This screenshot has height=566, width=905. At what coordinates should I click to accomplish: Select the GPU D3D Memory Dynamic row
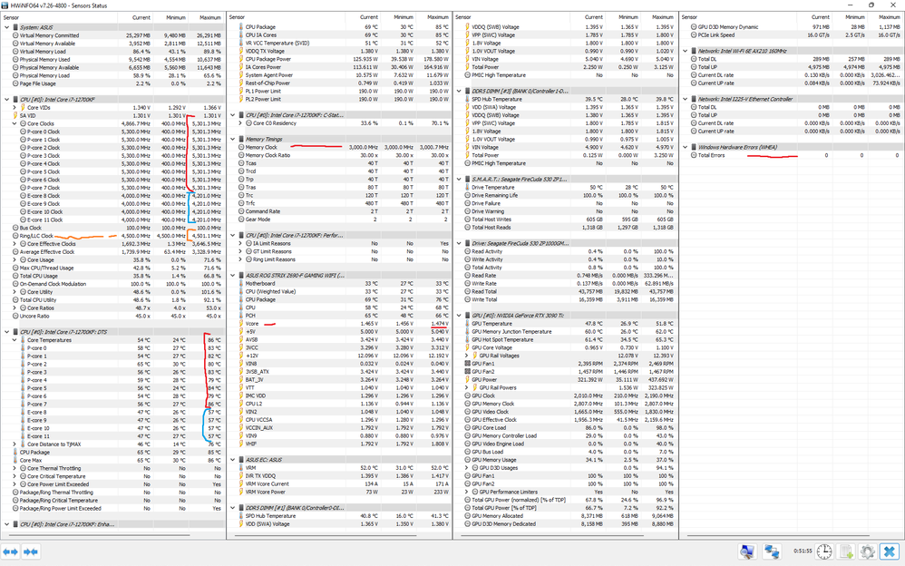coord(792,26)
